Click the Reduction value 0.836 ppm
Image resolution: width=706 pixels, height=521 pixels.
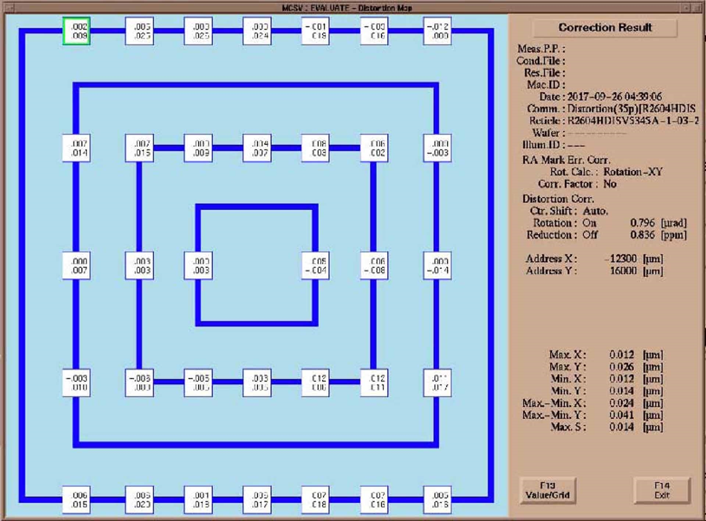(658, 235)
